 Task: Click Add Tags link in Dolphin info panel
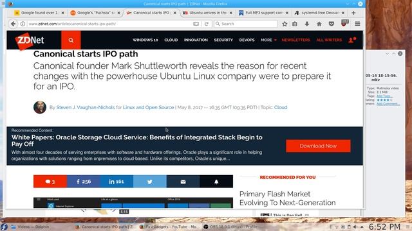(x=385, y=96)
